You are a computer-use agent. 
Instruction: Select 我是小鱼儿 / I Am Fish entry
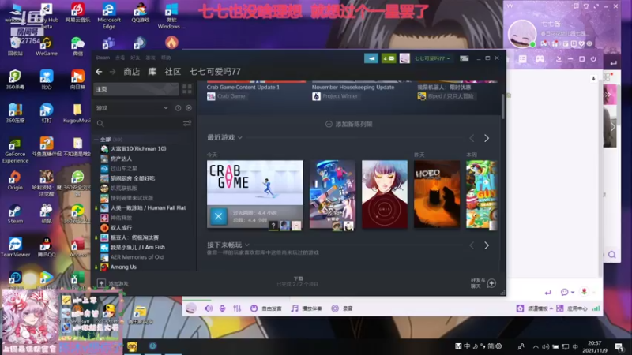[137, 247]
